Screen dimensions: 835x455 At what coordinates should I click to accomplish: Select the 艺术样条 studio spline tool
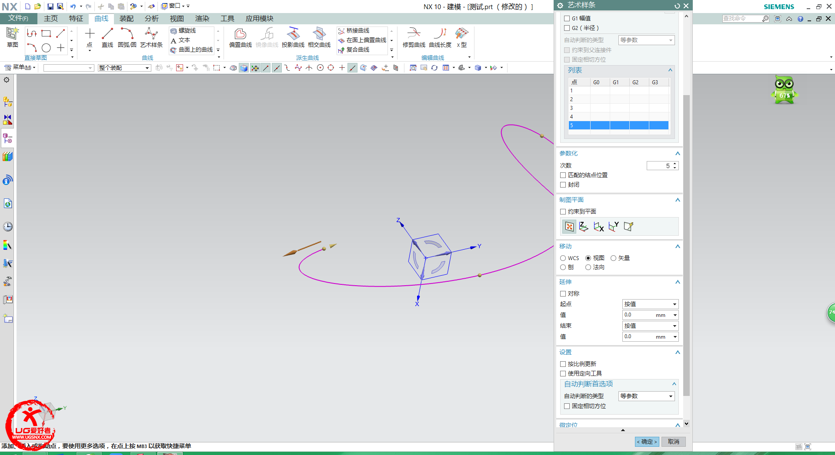[x=151, y=38]
